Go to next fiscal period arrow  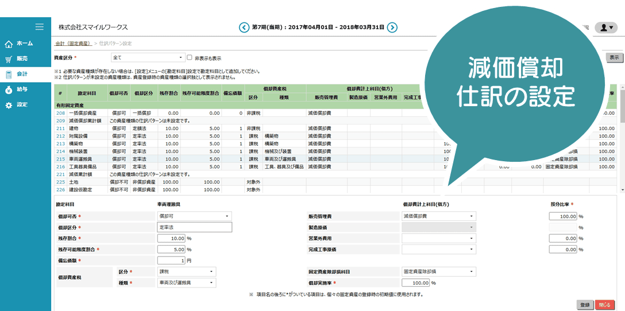pyautogui.click(x=392, y=27)
